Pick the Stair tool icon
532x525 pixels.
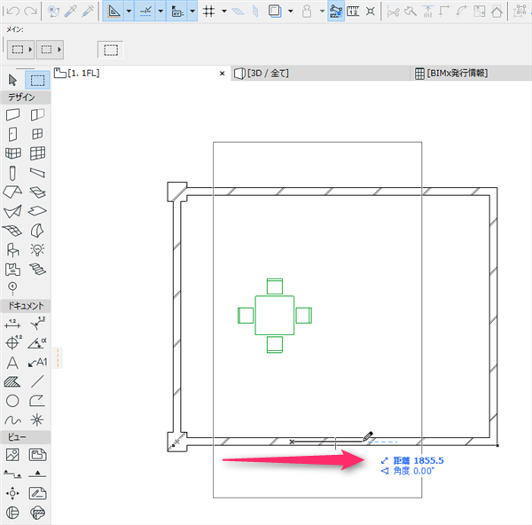pos(37,270)
